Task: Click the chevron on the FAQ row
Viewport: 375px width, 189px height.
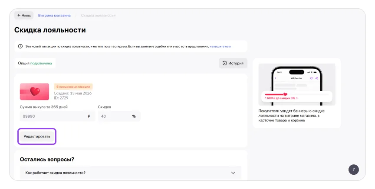Action: 233,173
